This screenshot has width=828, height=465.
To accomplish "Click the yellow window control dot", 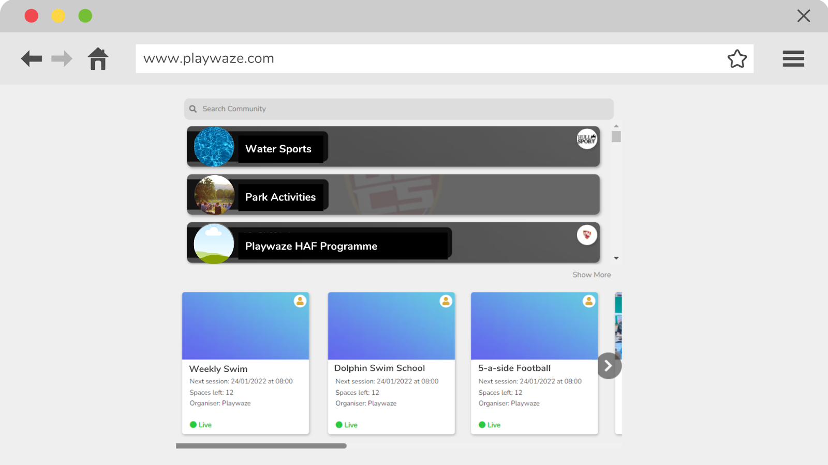I will [58, 16].
